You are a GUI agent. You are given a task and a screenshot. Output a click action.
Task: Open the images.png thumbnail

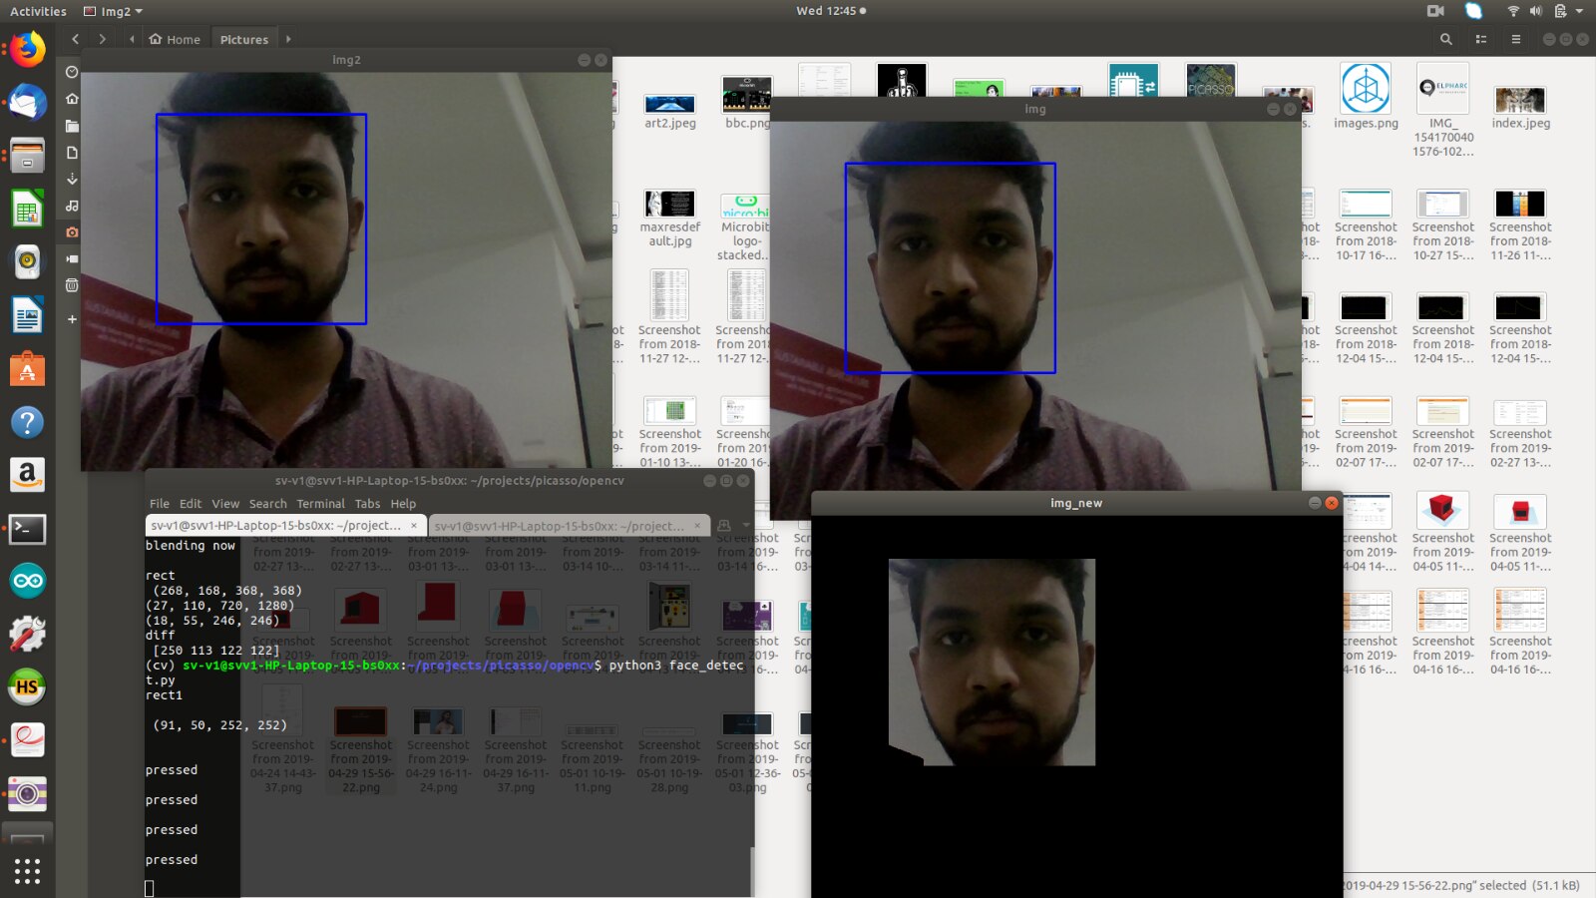tap(1366, 89)
